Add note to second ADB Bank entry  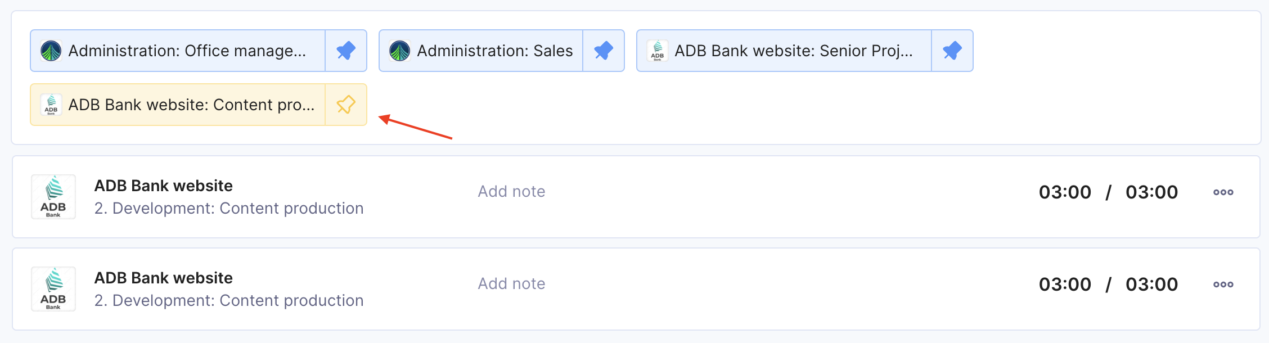pos(511,284)
